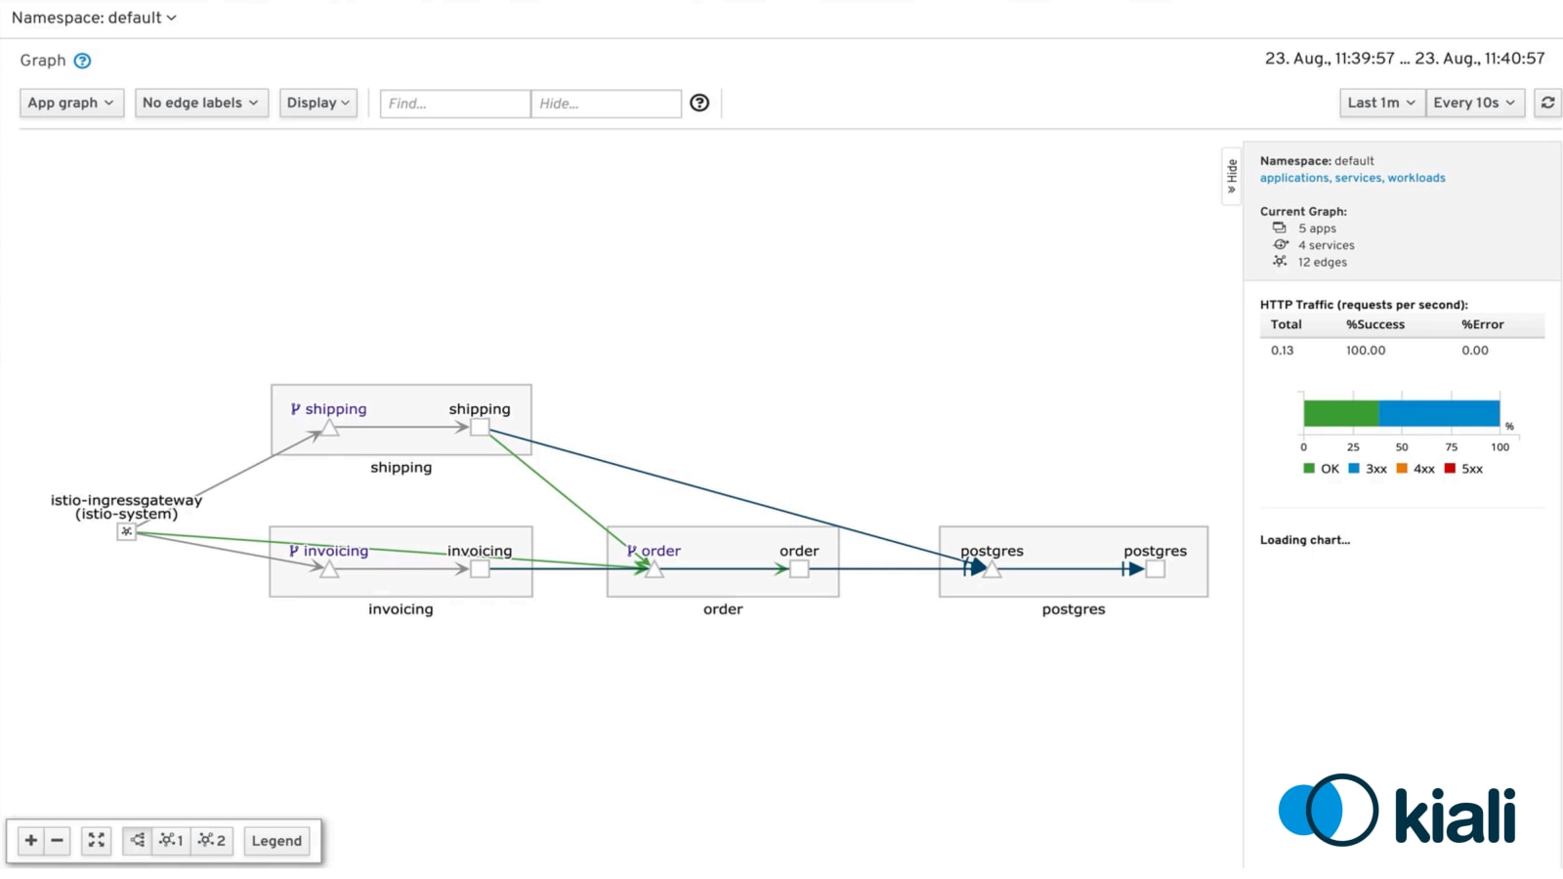Click the OK legend swatch

(x=1309, y=469)
